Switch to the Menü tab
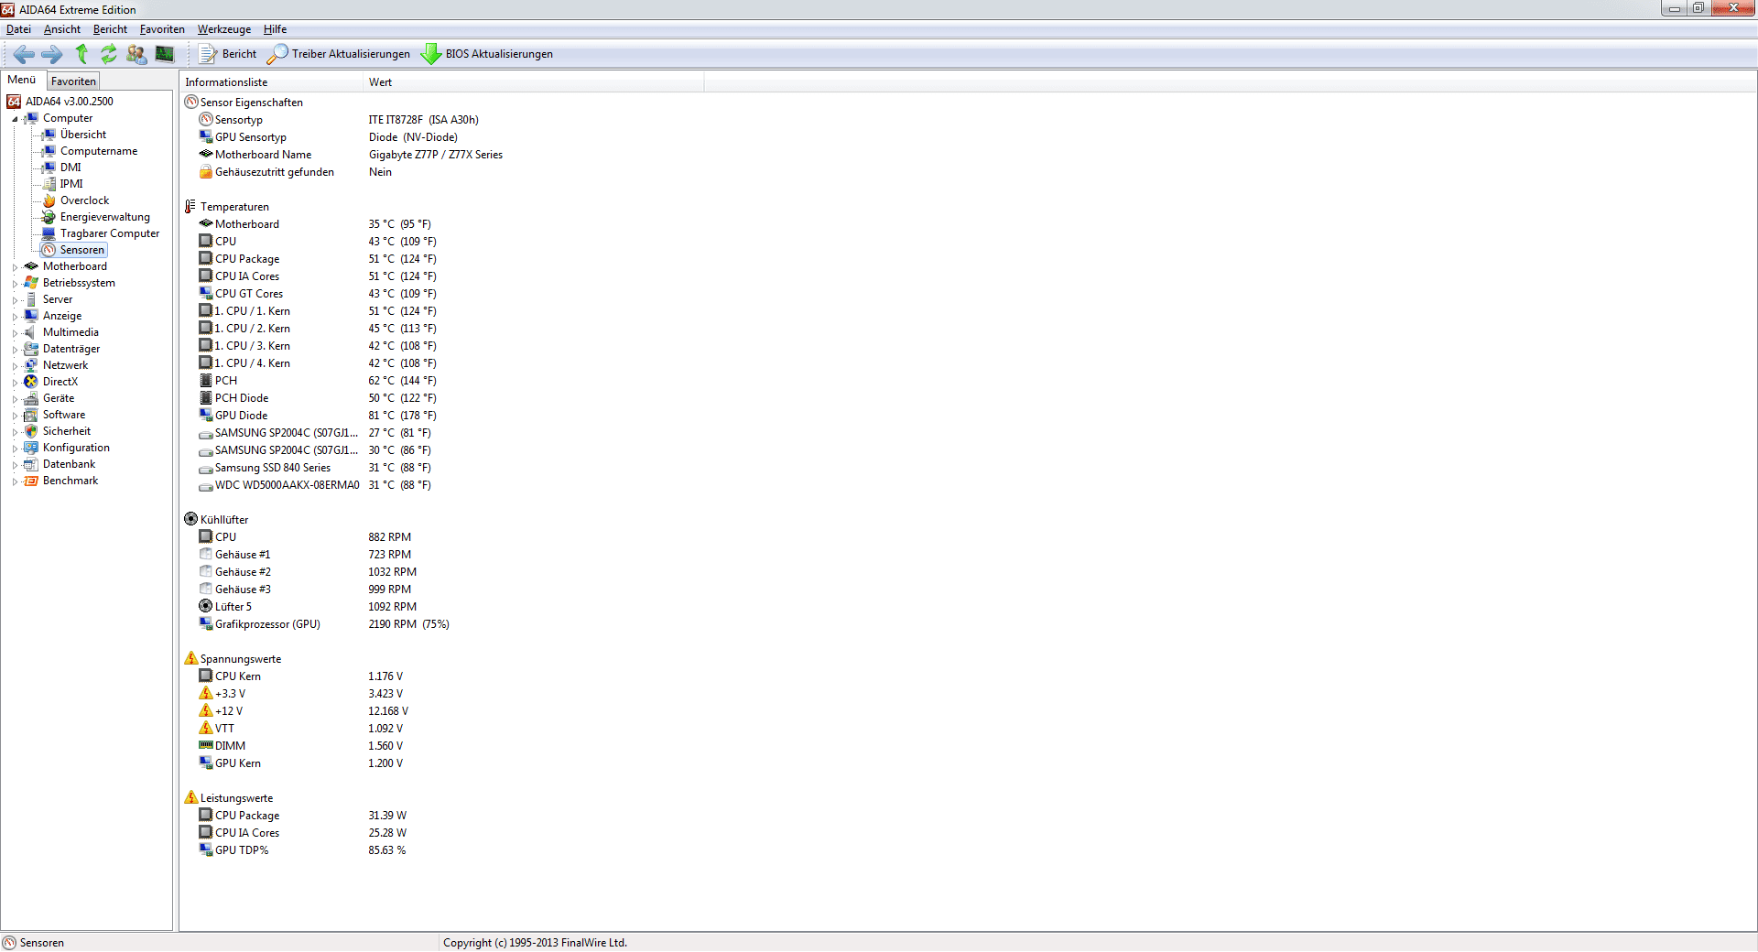Image resolution: width=1758 pixels, height=952 pixels. (22, 80)
